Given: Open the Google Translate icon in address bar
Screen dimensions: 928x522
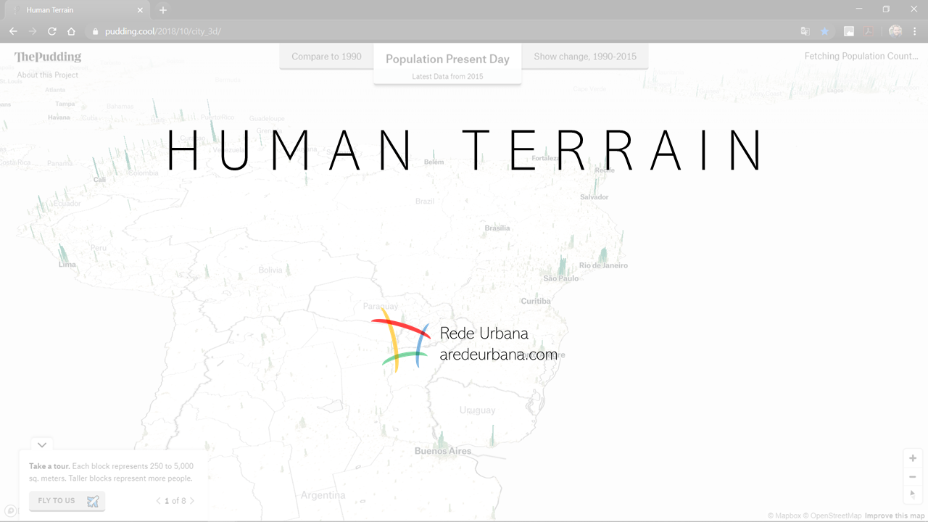Looking at the screenshot, I should pos(805,31).
